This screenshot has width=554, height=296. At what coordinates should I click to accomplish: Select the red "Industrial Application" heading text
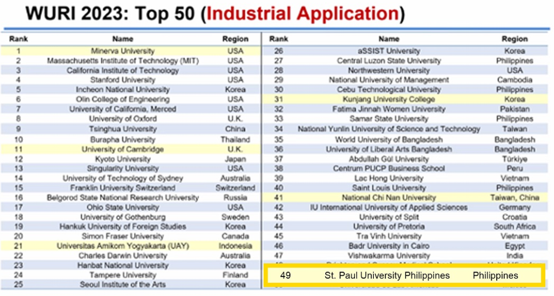click(x=303, y=14)
